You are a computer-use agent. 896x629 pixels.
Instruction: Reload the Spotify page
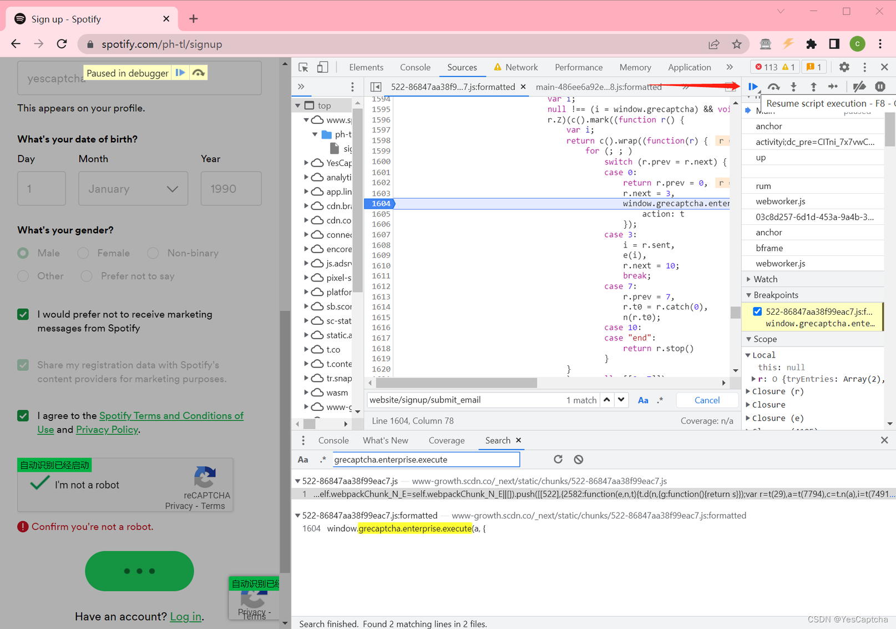(62, 44)
